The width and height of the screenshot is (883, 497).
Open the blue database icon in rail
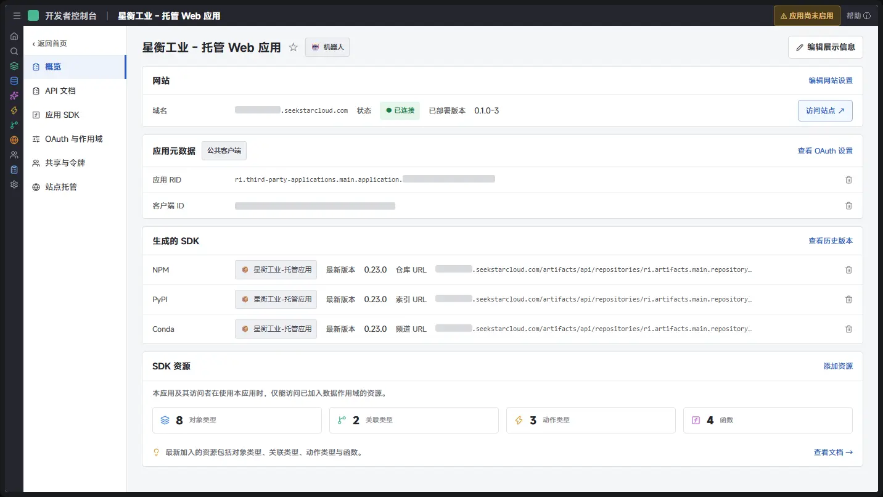[14, 81]
